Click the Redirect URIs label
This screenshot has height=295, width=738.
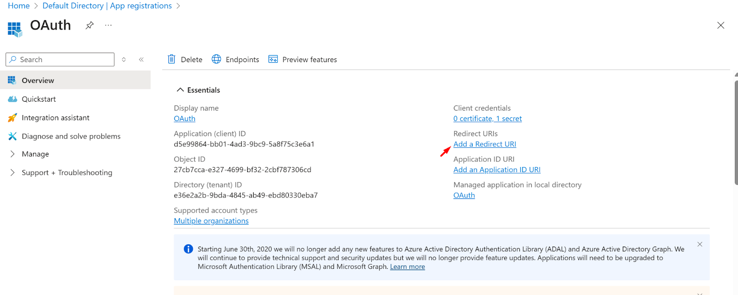tap(476, 133)
